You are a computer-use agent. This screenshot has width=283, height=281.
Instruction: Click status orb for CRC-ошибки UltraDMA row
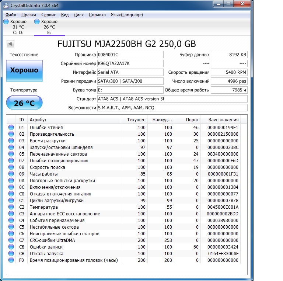coord(11,240)
